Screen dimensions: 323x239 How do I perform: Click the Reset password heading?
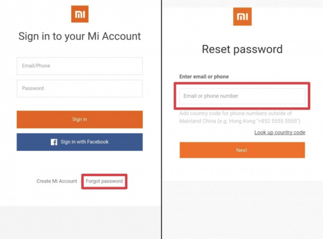242,49
